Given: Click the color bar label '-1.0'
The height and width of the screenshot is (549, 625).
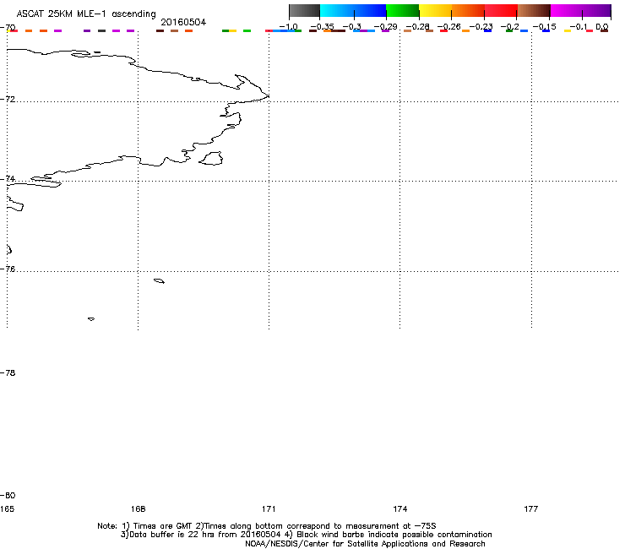Looking at the screenshot, I should [288, 27].
